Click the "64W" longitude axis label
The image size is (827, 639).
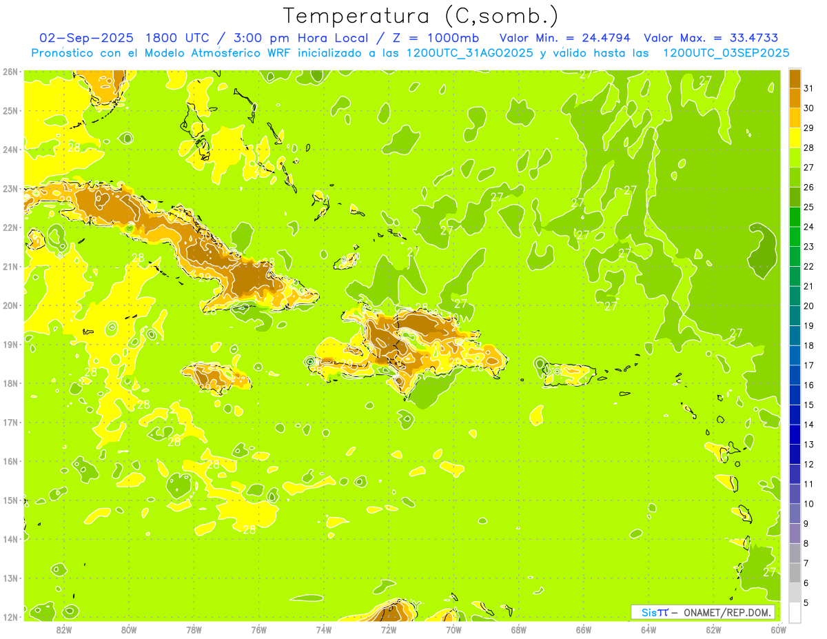tap(649, 629)
